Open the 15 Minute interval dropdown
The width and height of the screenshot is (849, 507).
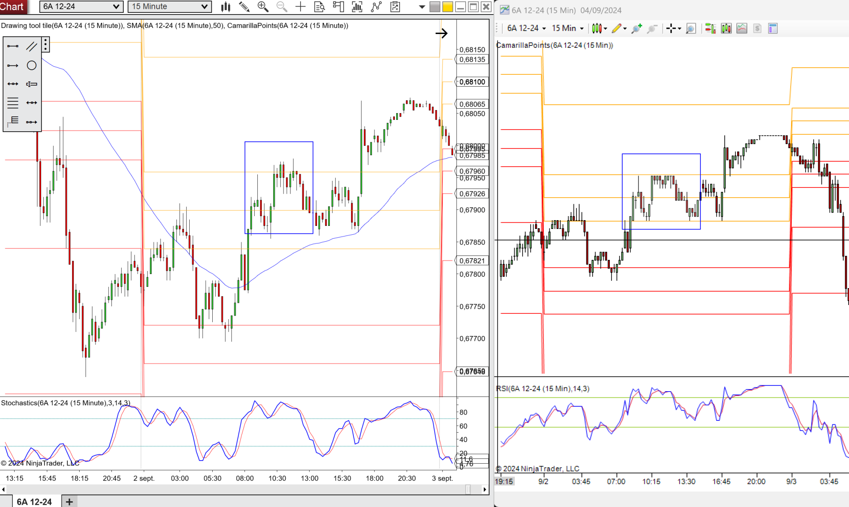[169, 7]
